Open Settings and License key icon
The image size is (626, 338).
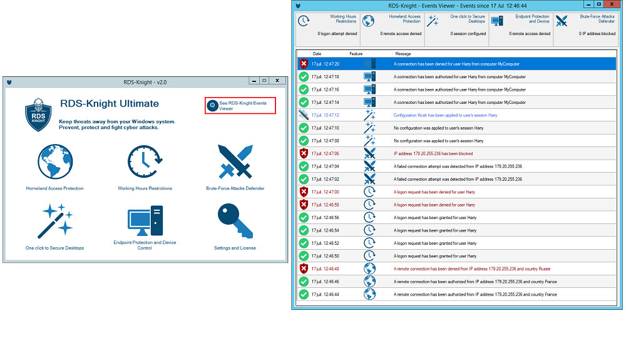[235, 221]
